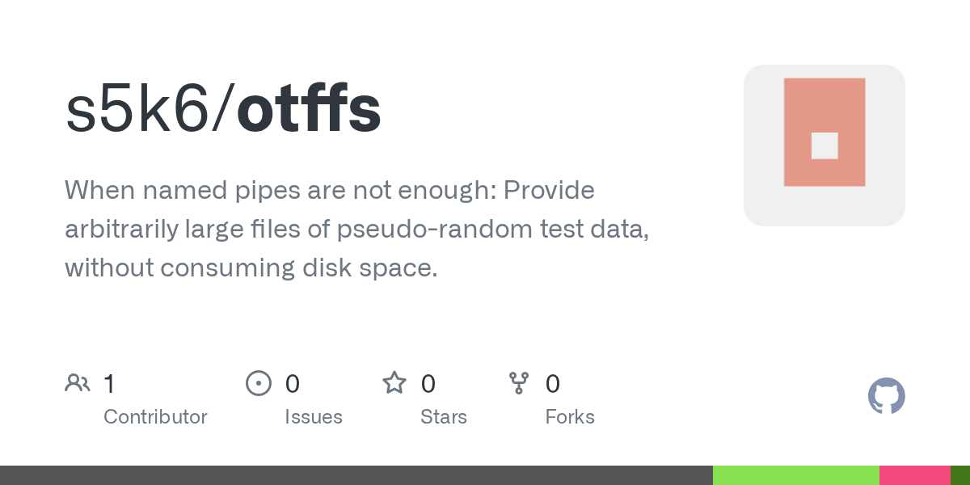Screen dimensions: 970x485
Task: Click the dark gray language bar segment
Action: point(356,475)
